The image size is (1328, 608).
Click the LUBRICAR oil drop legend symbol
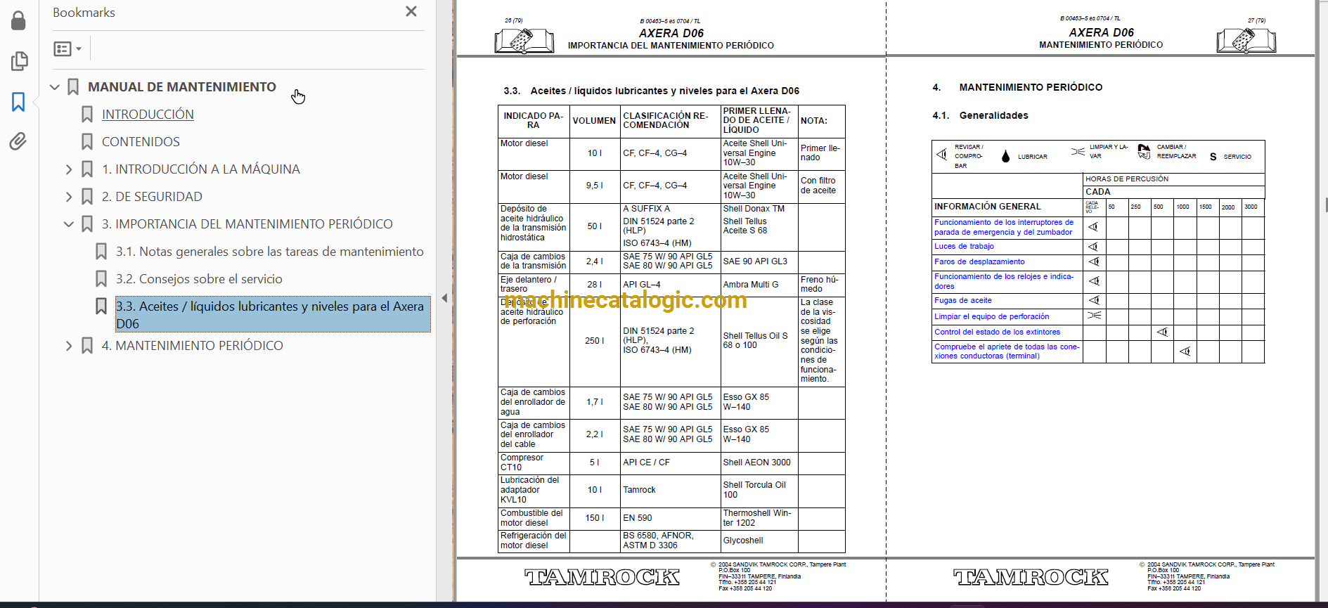[1005, 156]
